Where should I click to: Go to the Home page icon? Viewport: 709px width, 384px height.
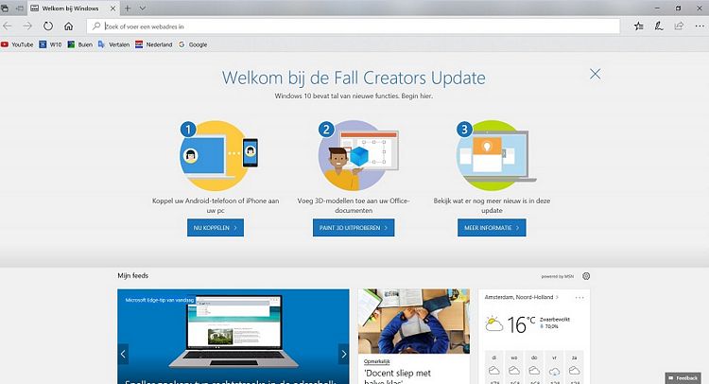[x=68, y=26]
